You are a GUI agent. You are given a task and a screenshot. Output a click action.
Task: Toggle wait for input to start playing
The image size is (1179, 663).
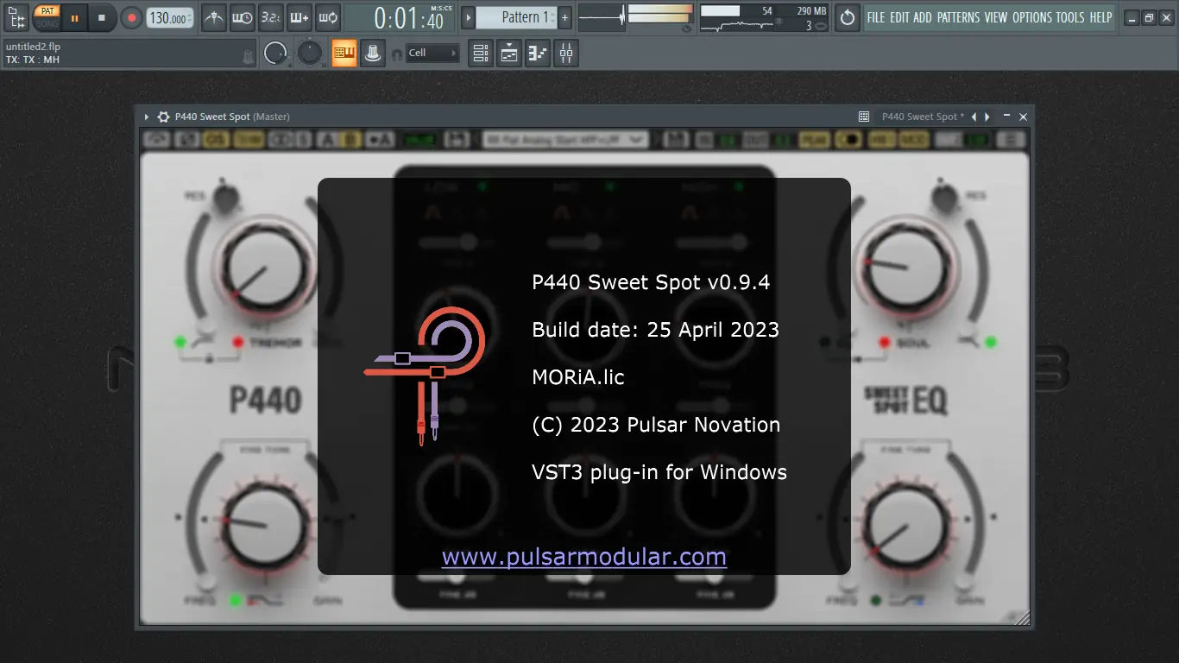tap(243, 17)
